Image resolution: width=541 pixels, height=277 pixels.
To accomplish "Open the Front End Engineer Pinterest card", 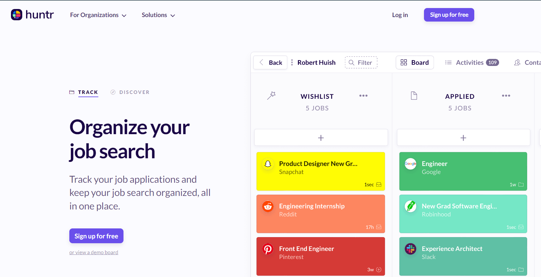I will tap(321, 256).
